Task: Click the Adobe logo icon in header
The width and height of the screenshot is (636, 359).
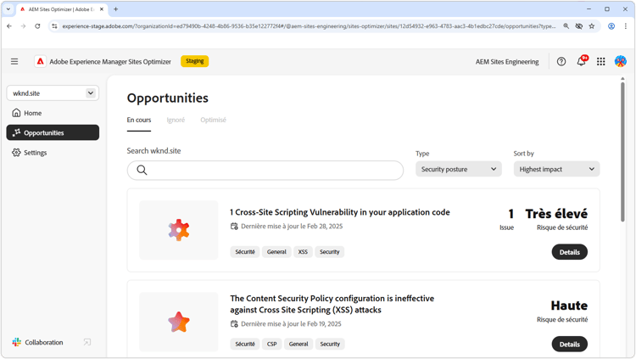Action: pyautogui.click(x=40, y=61)
